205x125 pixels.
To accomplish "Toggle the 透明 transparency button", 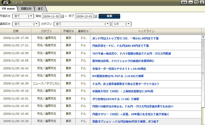I will coord(184,2).
